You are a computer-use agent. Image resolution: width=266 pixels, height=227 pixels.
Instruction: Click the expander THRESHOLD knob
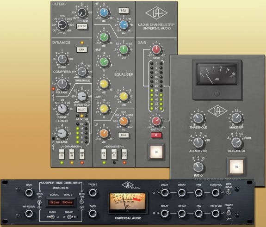[x=82, y=96]
